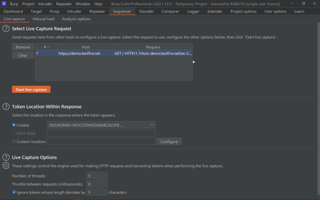The image size is (320, 200).
Task: Open the Project options tab
Action: (243, 11)
